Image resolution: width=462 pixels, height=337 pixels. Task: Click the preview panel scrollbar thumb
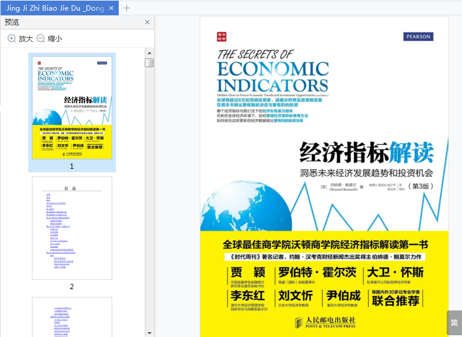click(149, 63)
